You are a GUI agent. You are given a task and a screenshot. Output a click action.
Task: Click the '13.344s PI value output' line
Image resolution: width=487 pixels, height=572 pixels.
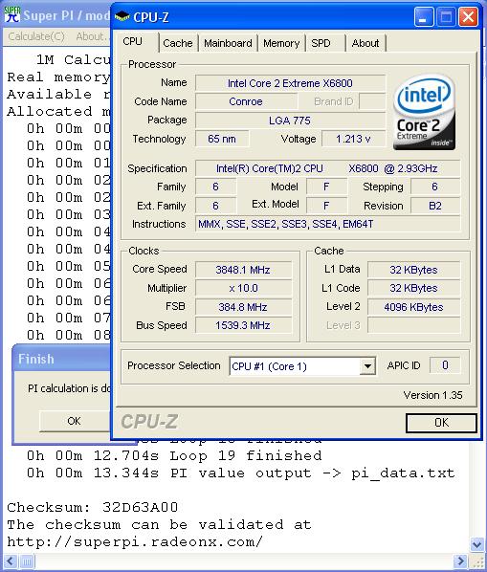click(x=241, y=473)
